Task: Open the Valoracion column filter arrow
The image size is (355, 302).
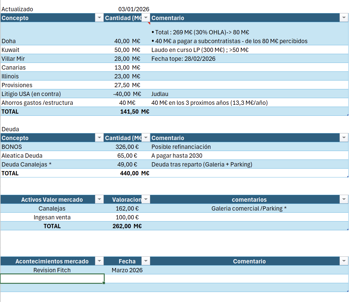Action: tap(146, 200)
